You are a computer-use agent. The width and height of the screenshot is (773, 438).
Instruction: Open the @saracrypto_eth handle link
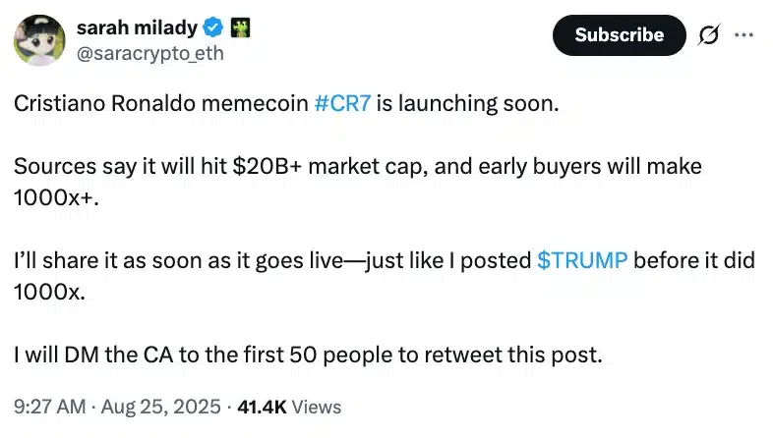[149, 53]
